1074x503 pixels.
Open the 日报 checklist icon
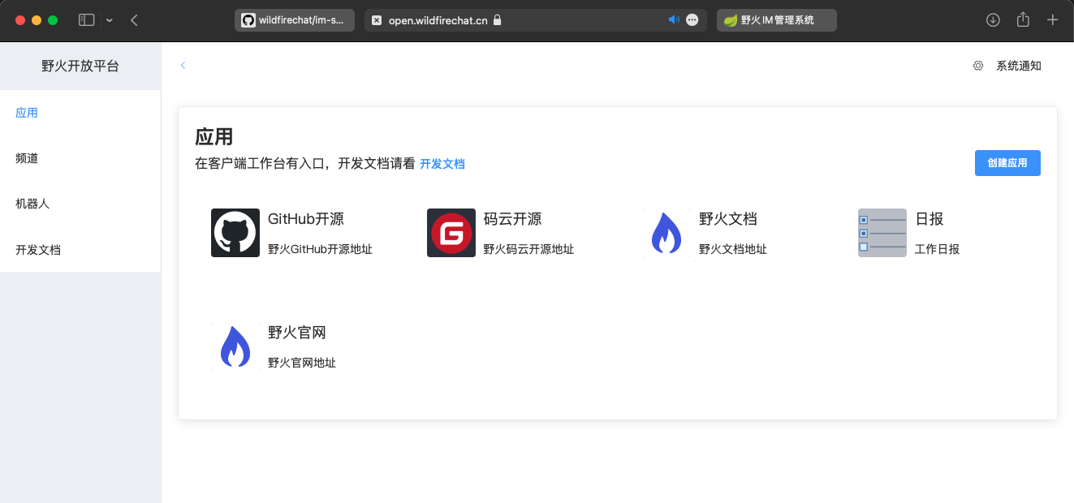[882, 233]
